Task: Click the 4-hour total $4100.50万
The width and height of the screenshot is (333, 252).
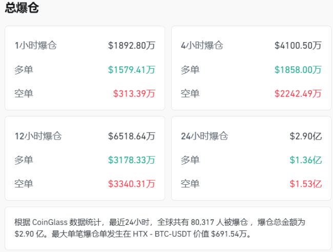Action: pos(298,45)
